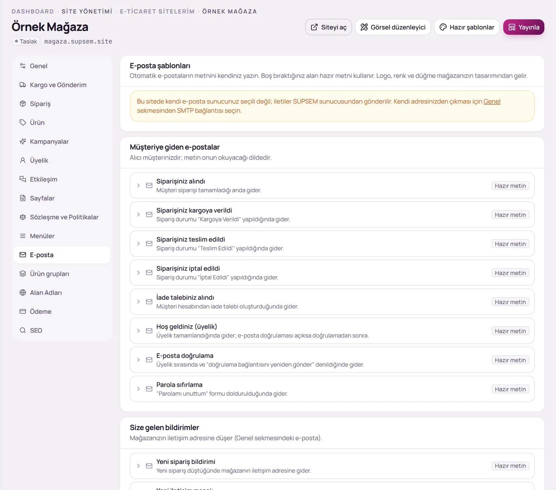Expand the Parola sıfırlama chevron
Viewport: 556px width, 490px height.
138,389
